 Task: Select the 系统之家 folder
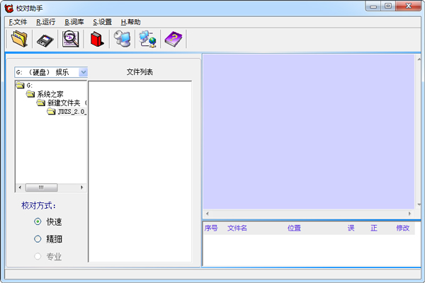pos(45,94)
